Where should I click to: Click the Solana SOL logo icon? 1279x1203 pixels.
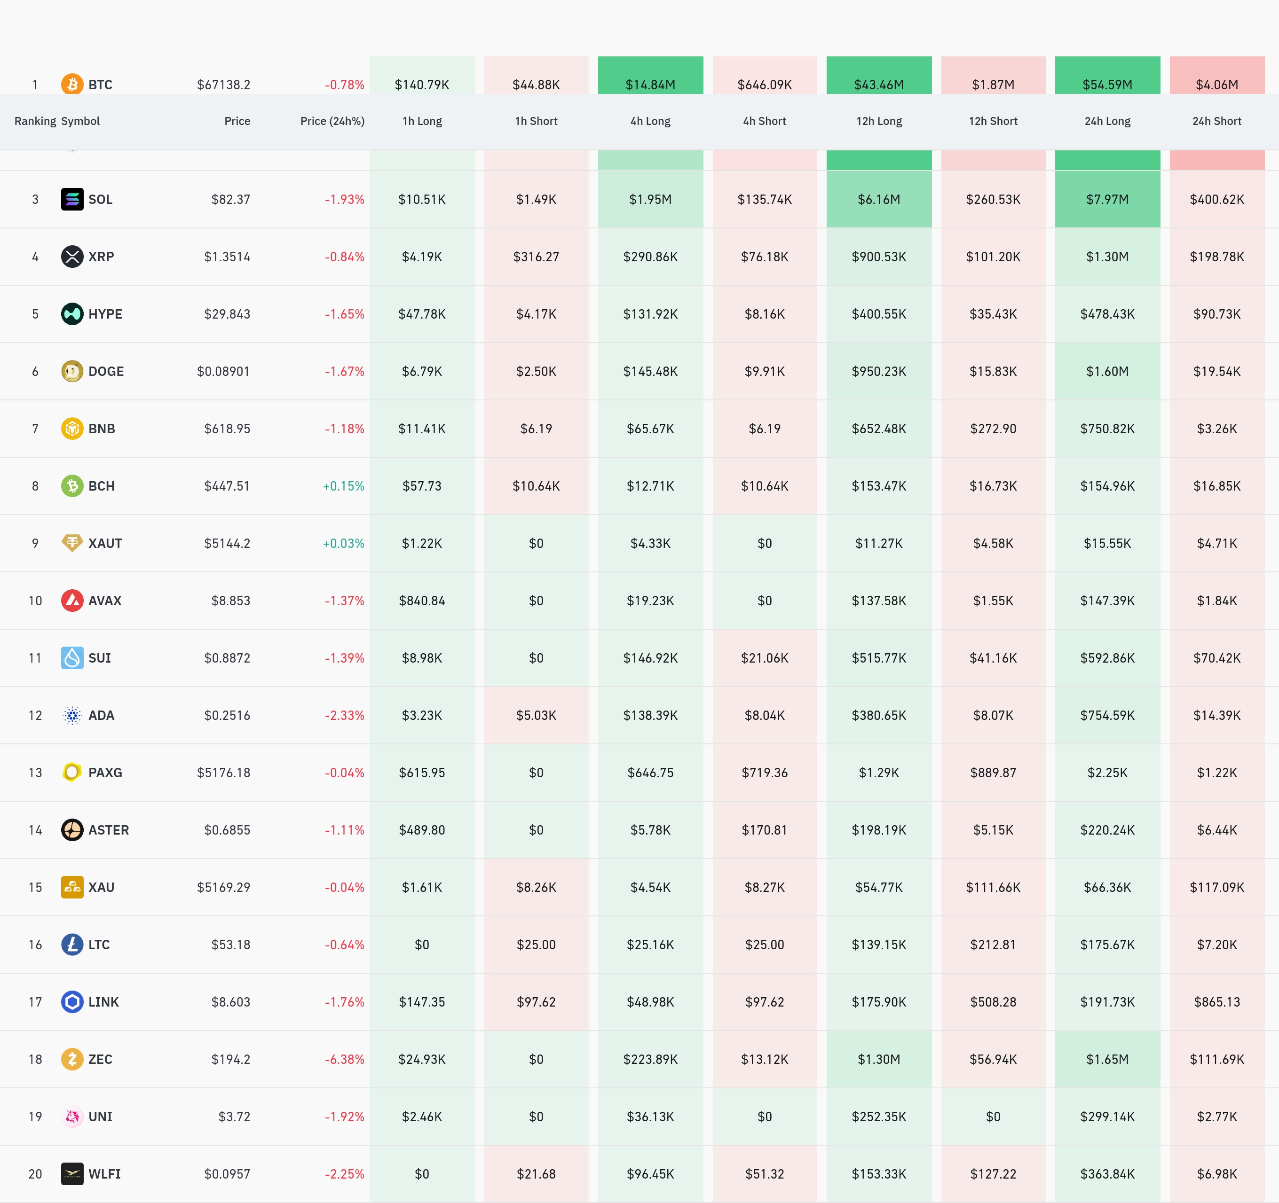(72, 199)
